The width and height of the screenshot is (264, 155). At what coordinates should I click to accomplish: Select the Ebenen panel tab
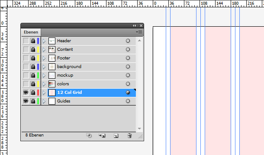31,32
